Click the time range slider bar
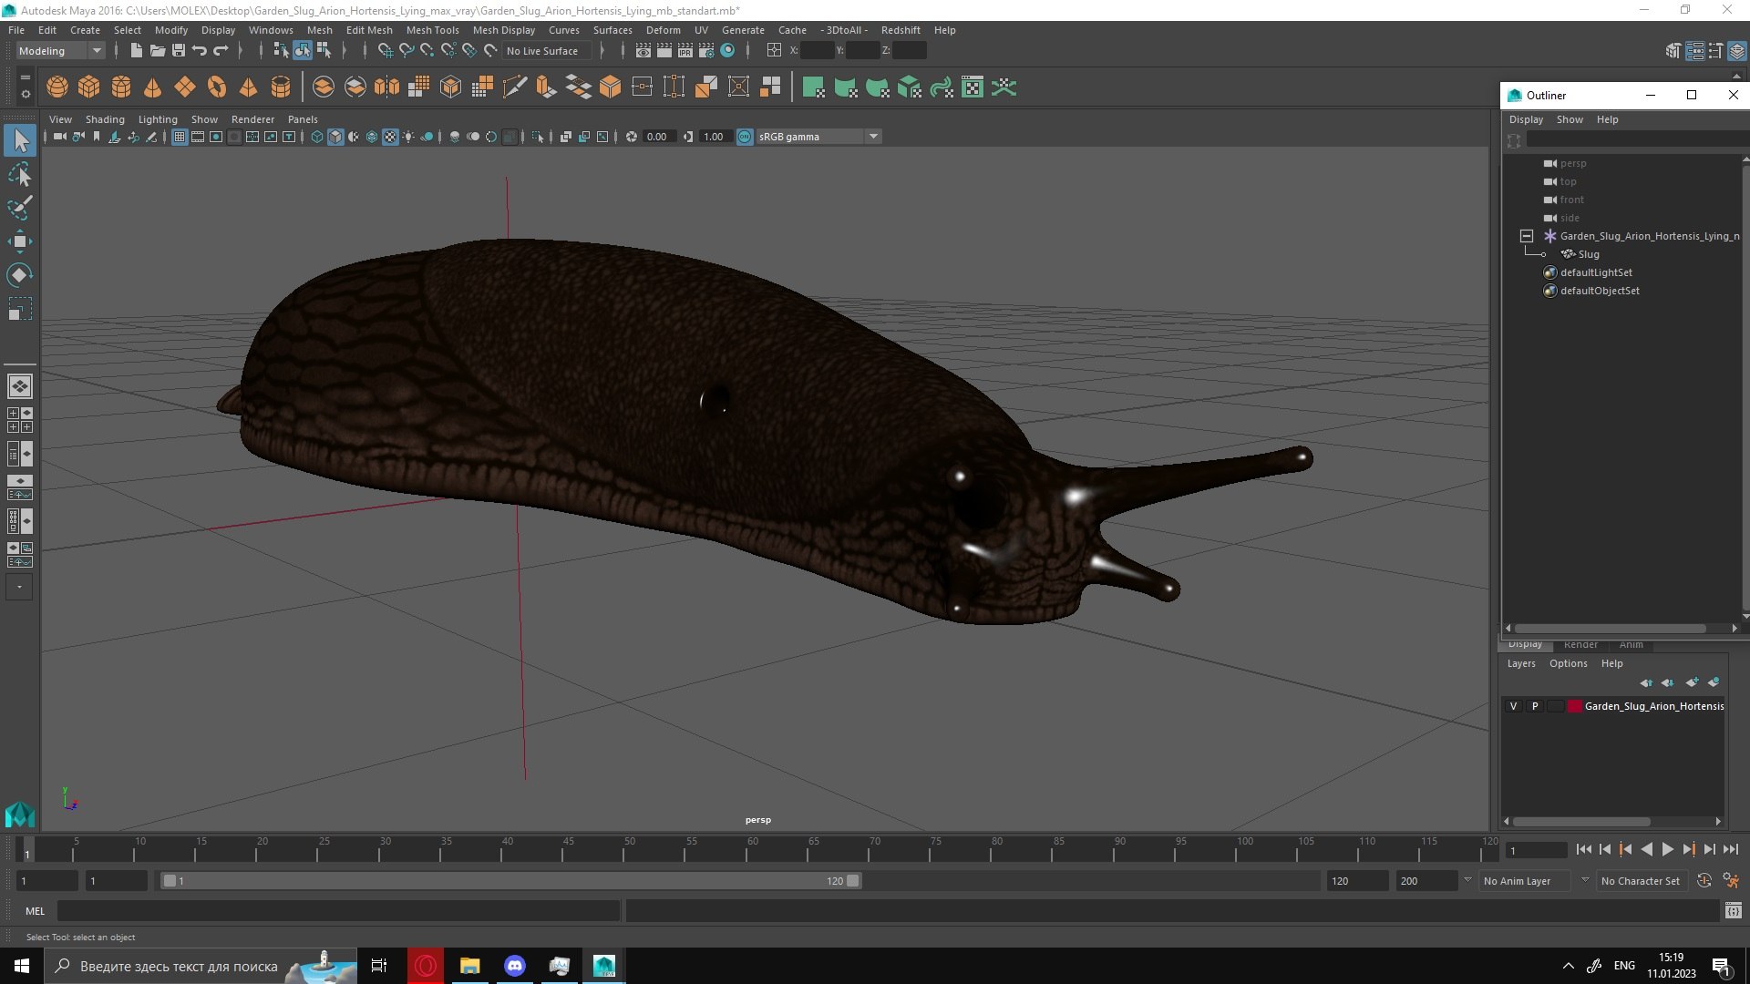This screenshot has width=1750, height=984. [x=510, y=881]
